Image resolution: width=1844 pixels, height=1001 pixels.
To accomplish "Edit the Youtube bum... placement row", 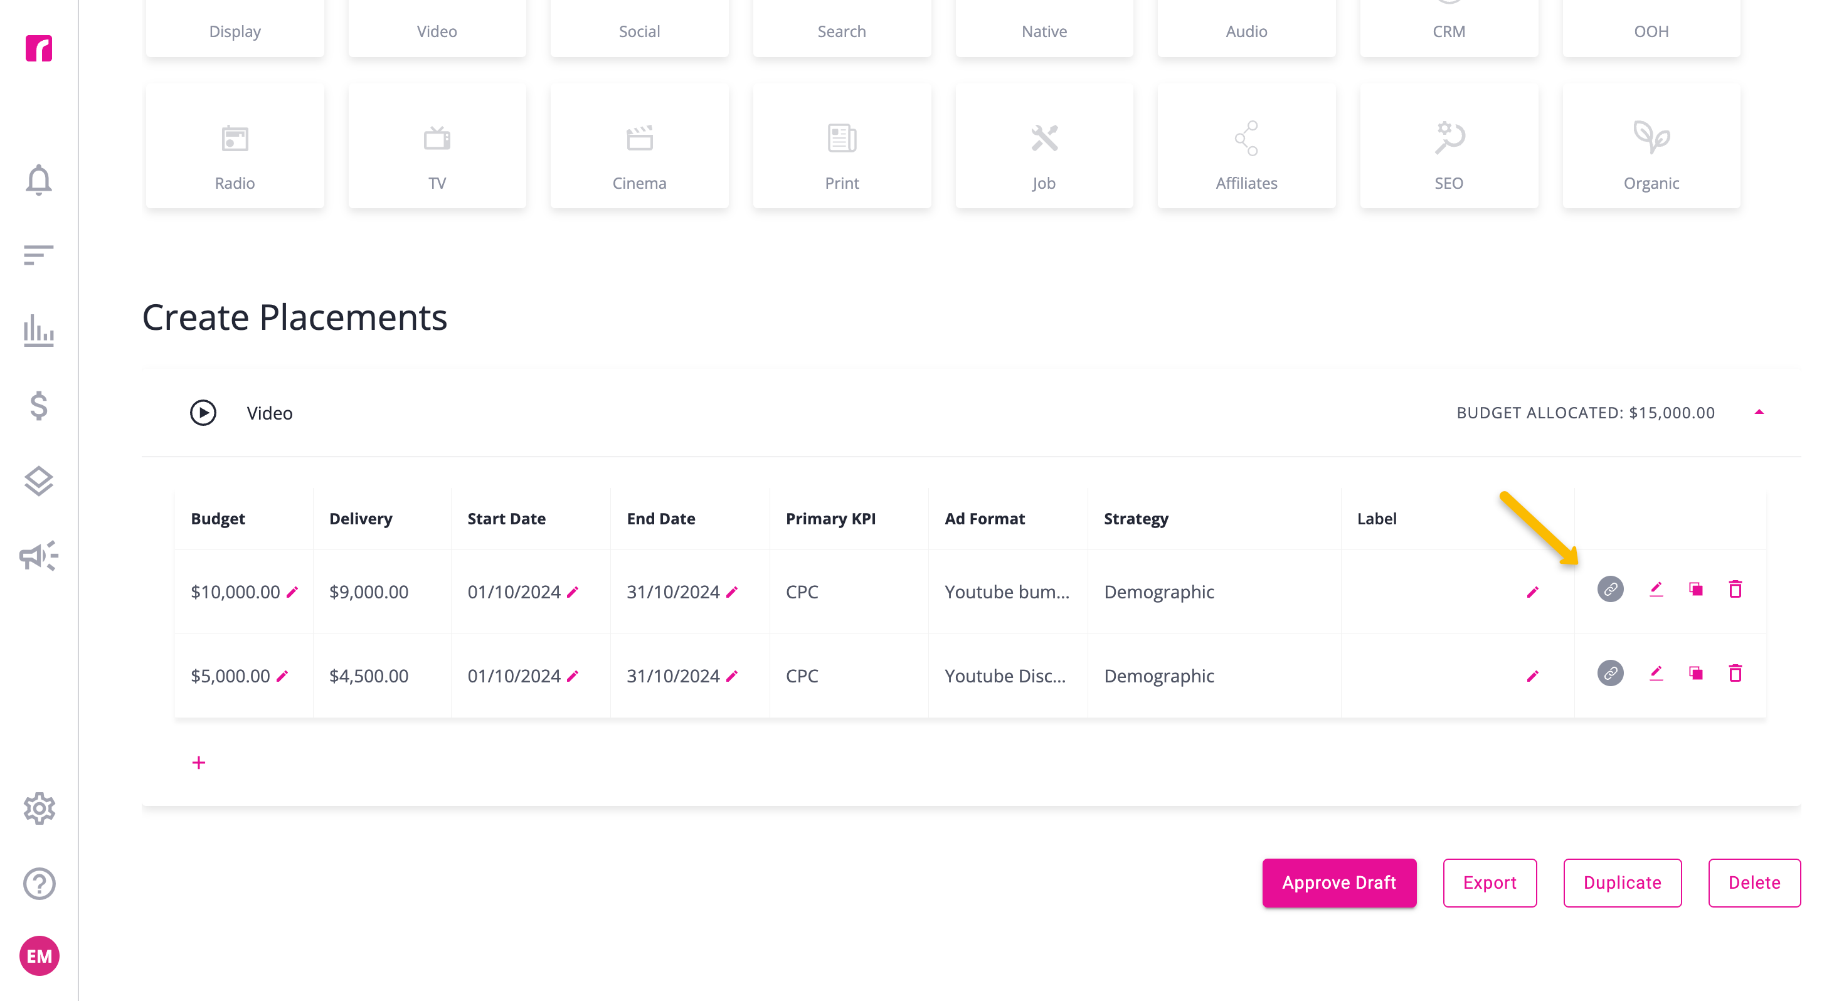I will pos(1656,590).
